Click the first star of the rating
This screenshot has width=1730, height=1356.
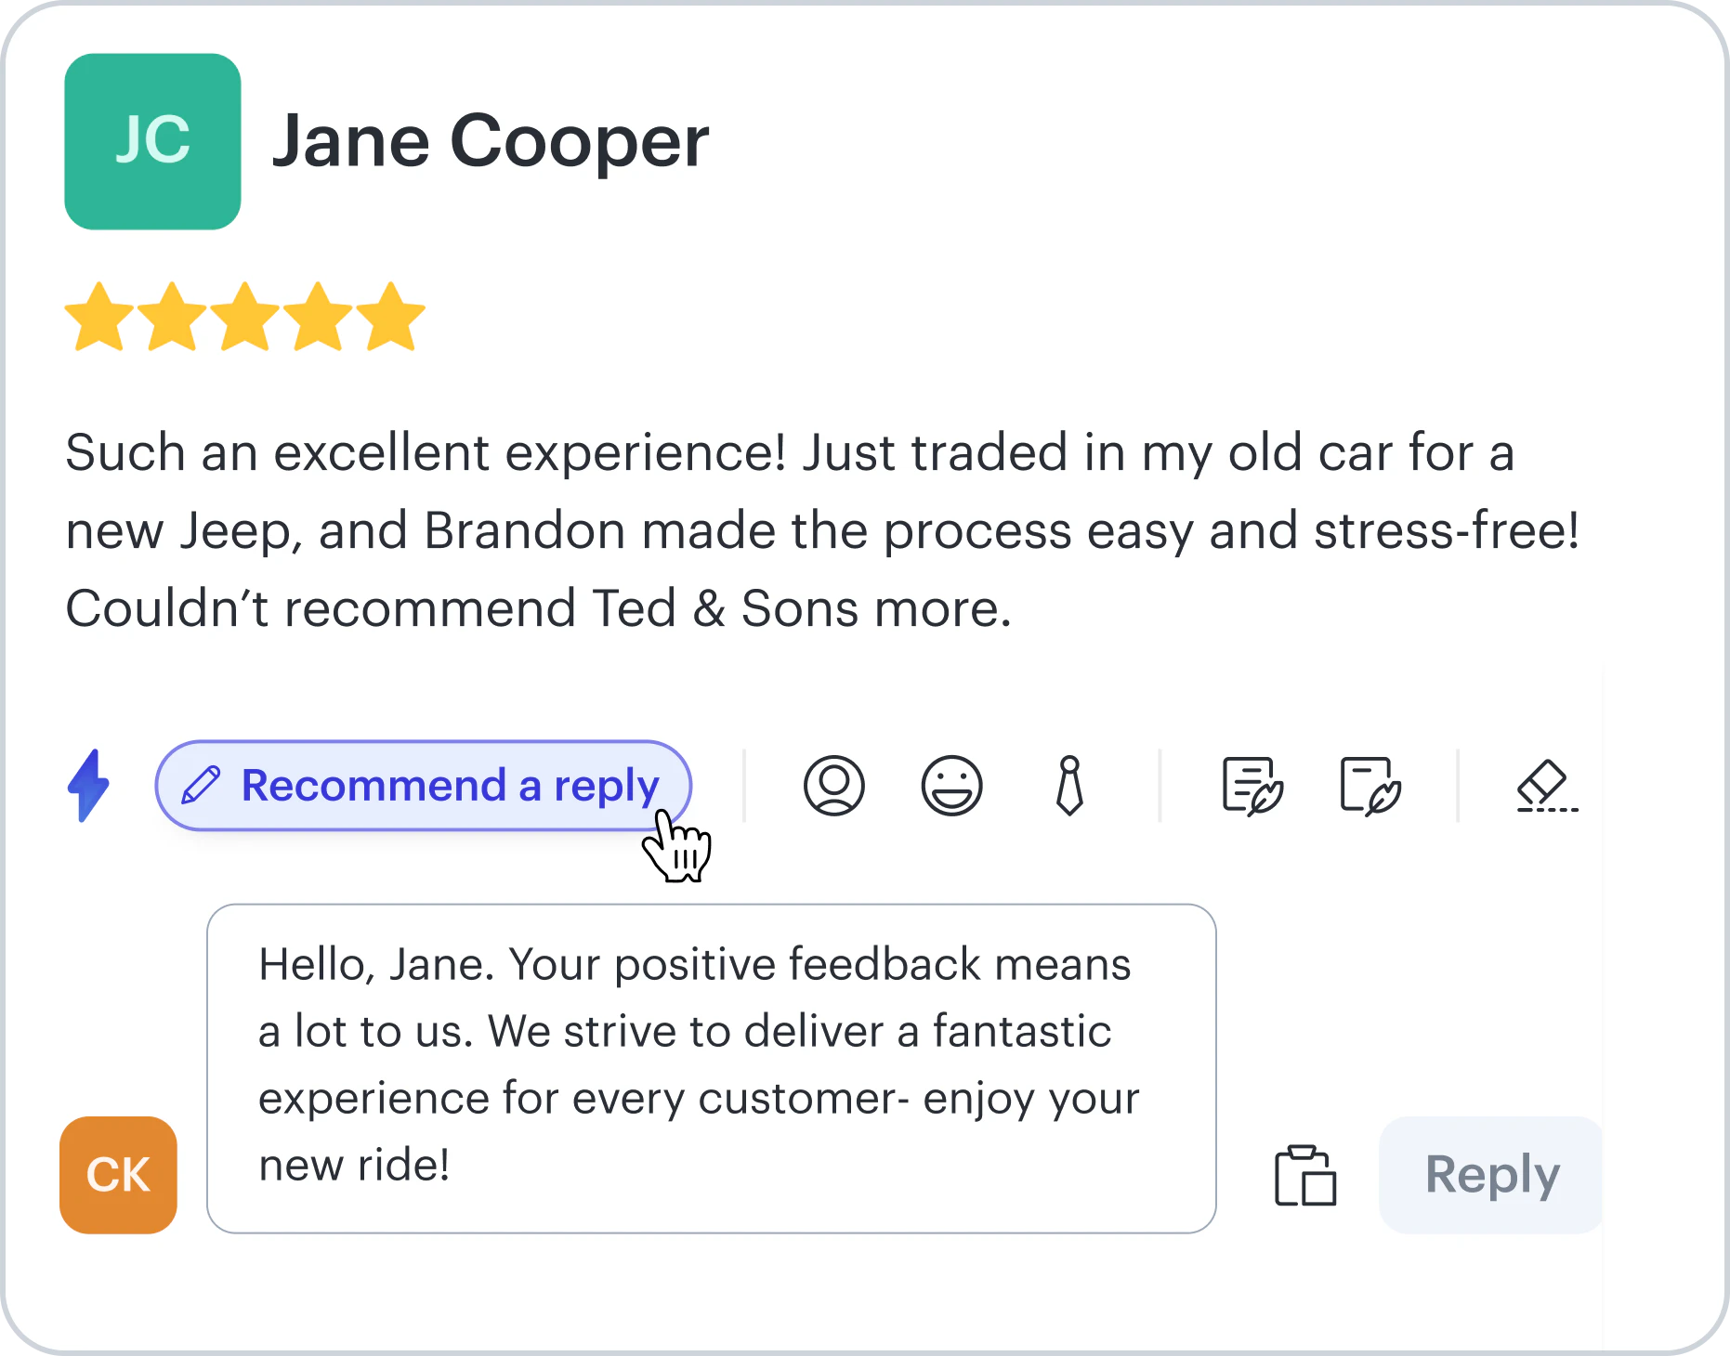[99, 317]
